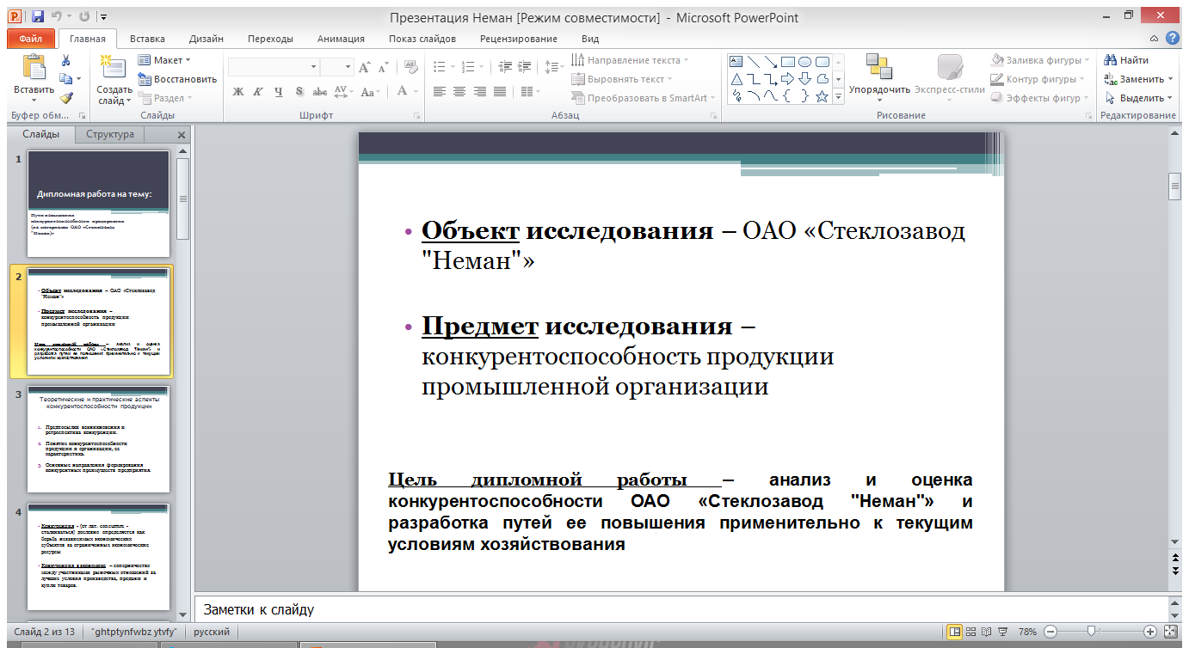
Task: Switch to the Вставка tab
Action: [147, 39]
